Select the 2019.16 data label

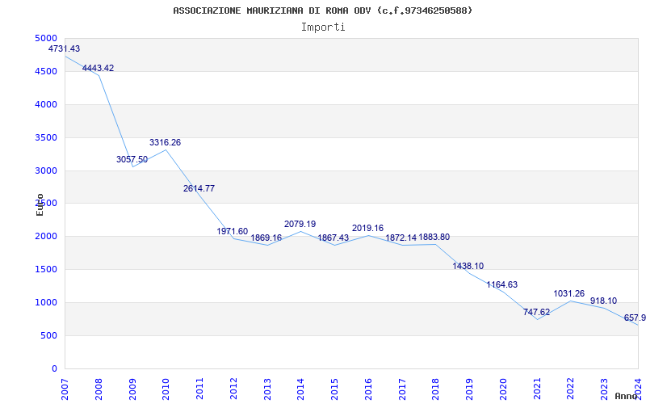[367, 228]
